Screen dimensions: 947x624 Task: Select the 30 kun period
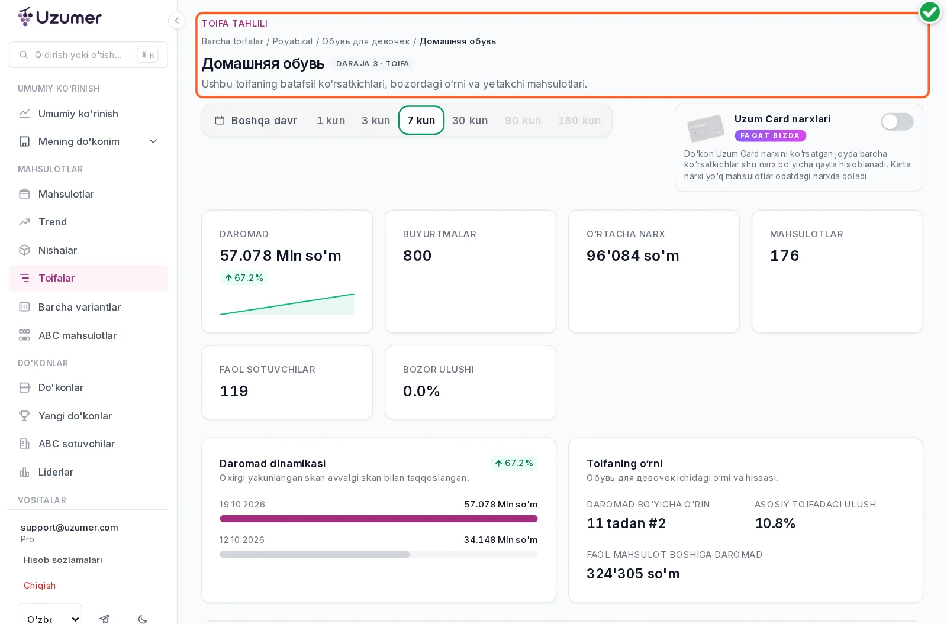(470, 121)
